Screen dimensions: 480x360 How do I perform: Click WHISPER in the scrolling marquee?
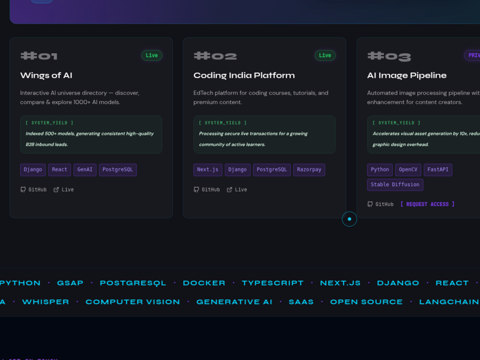tap(46, 302)
